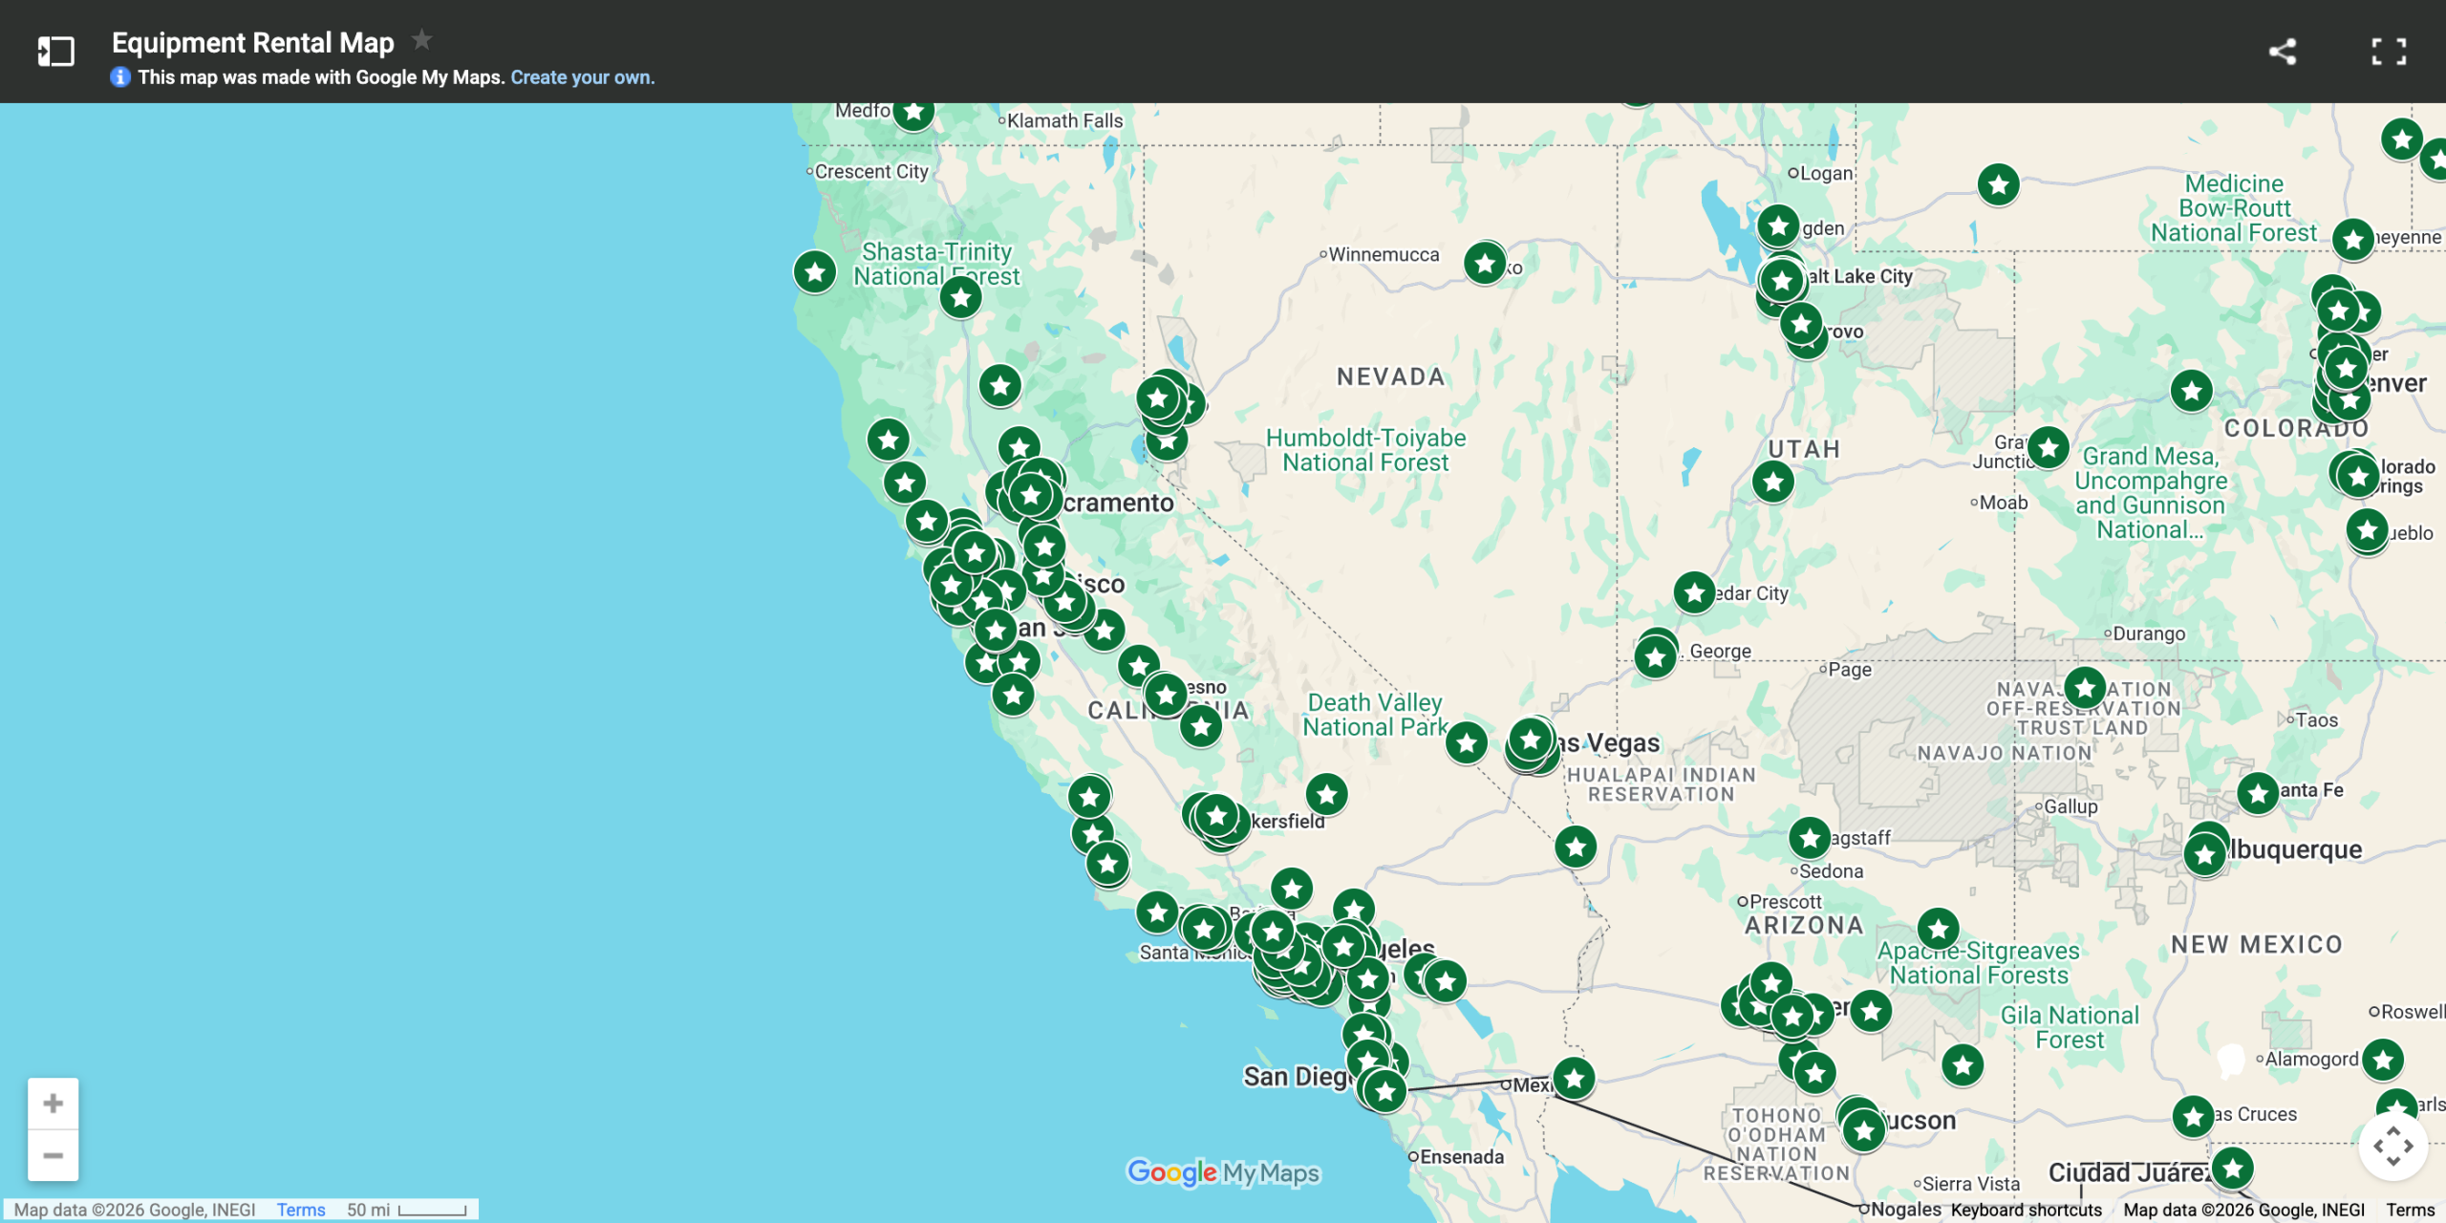Select the star marker in Navajo Nation off-reservation land

(2084, 687)
